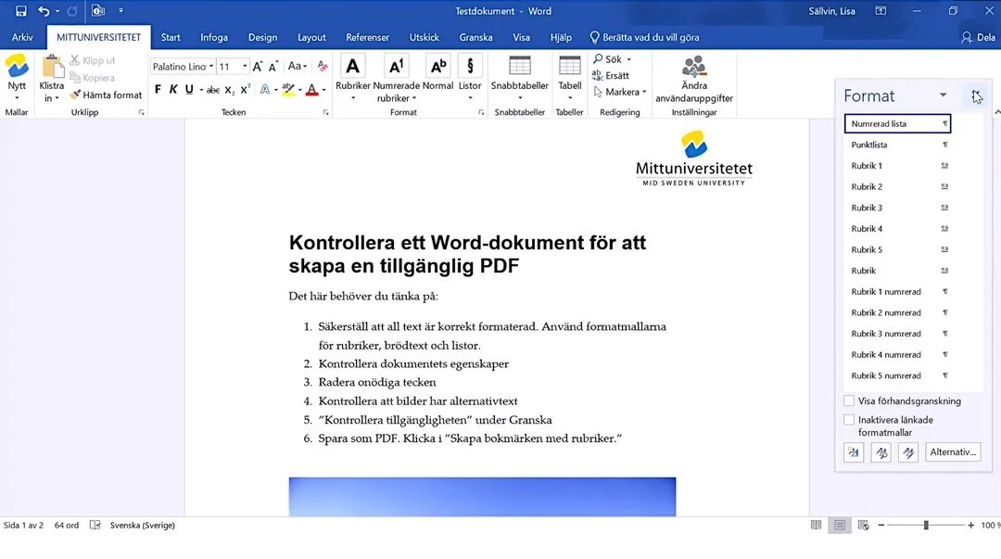Enable subscript formatting
The width and height of the screenshot is (1001, 559).
[229, 89]
